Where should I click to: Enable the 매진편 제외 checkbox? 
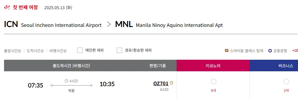pyautogui.click(x=80, y=51)
